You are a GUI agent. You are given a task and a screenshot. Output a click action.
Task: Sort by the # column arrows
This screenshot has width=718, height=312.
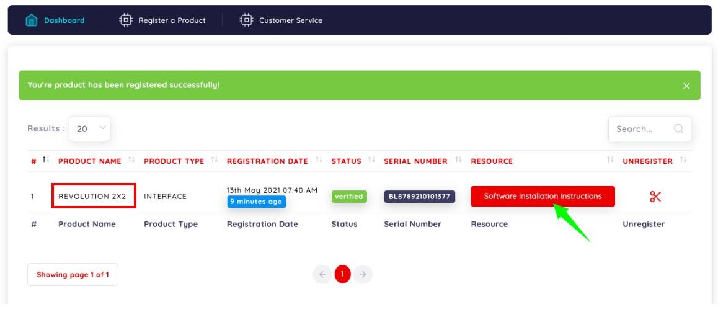(x=46, y=159)
